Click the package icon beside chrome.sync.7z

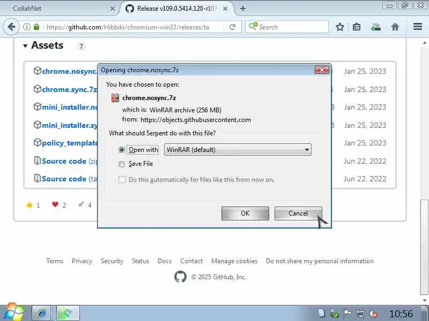tap(37, 89)
